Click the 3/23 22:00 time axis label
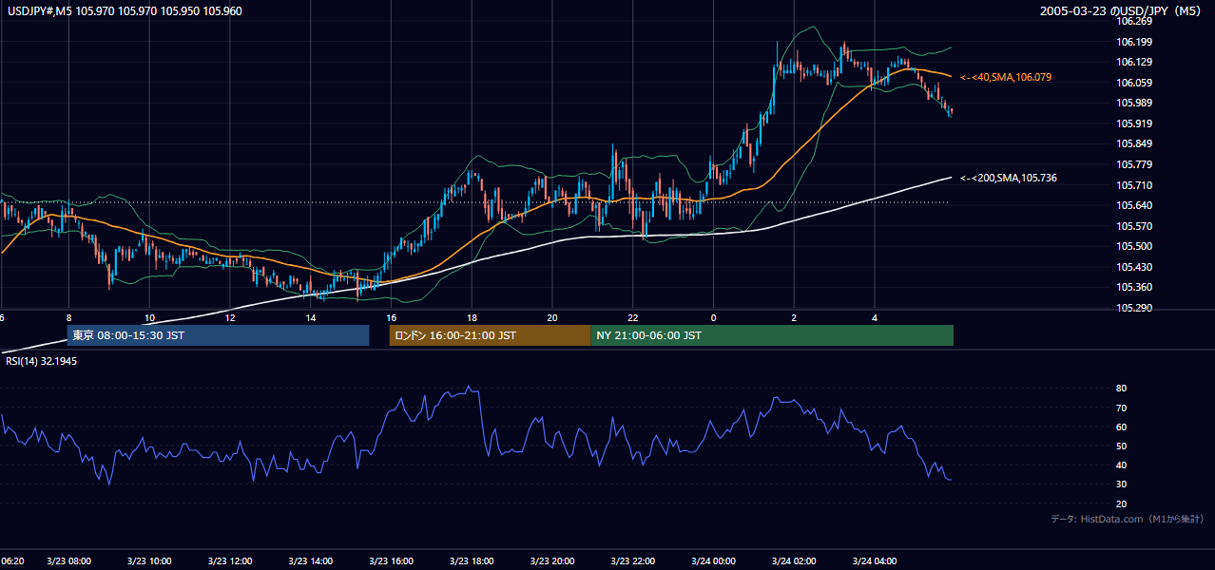This screenshot has width=1215, height=570. 633,561
